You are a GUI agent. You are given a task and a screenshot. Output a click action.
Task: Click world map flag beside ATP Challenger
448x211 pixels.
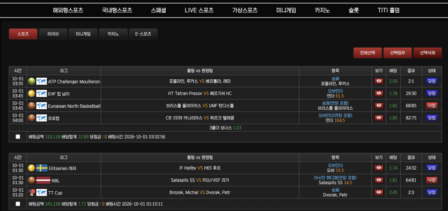[x=42, y=81]
